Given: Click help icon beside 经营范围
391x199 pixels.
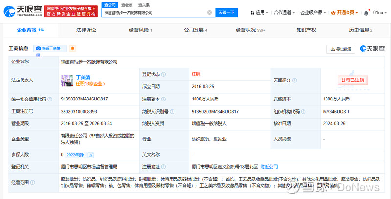Looking at the screenshot, I should tap(32, 183).
